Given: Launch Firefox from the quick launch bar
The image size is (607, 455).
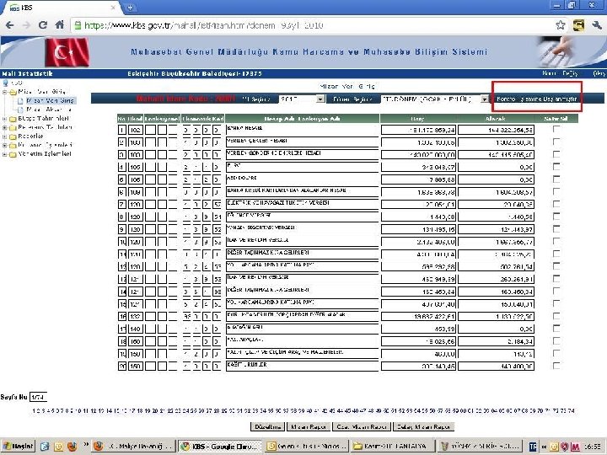Looking at the screenshot, I should (x=72, y=447).
